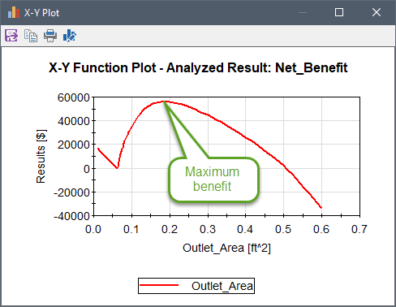Click the Results [$] y-axis label
Viewport: 396px width, 307px height.
point(41,157)
